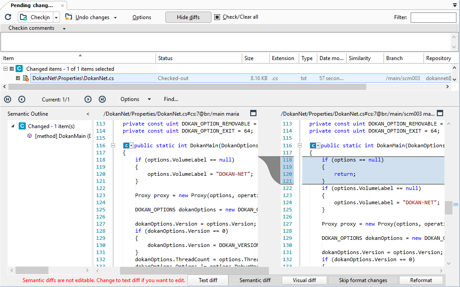Close the Pending changes tab

coord(62,6)
